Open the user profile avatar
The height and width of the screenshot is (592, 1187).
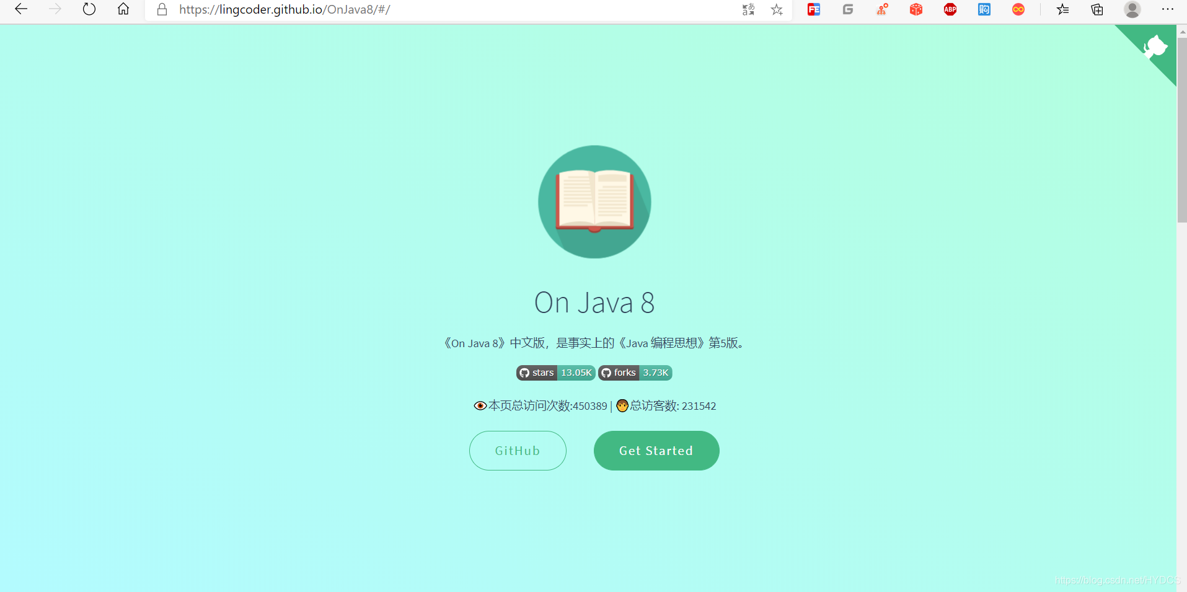1132,9
